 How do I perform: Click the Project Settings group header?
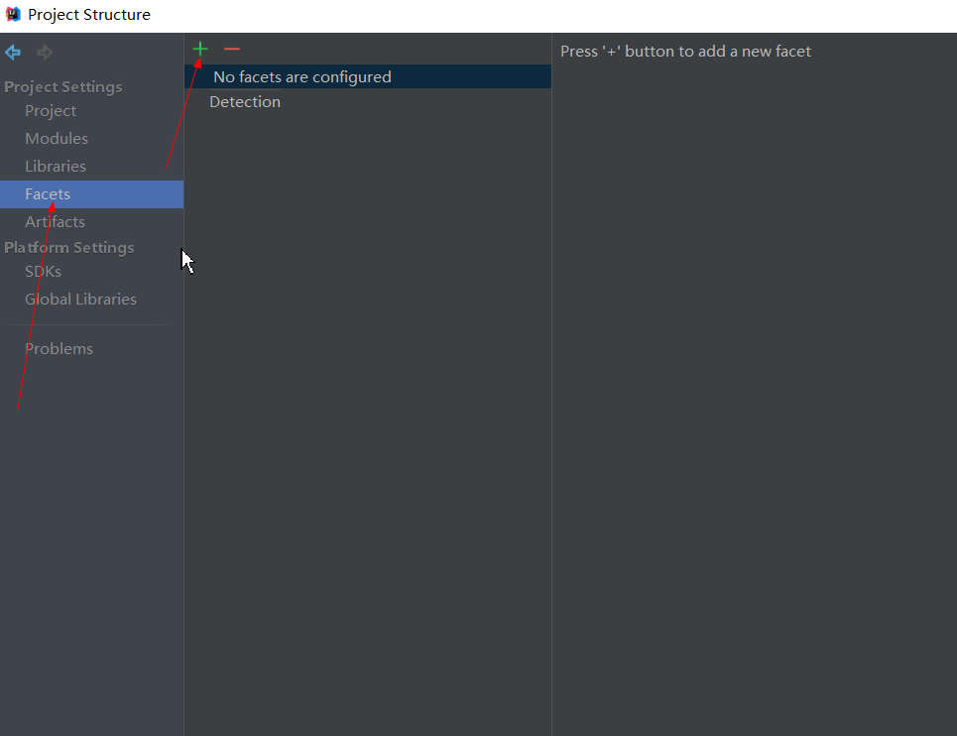(x=63, y=87)
